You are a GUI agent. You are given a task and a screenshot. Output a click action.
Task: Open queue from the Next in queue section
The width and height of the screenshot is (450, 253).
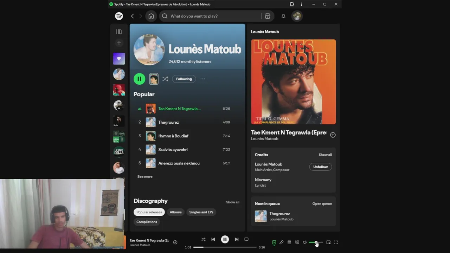coord(322,204)
